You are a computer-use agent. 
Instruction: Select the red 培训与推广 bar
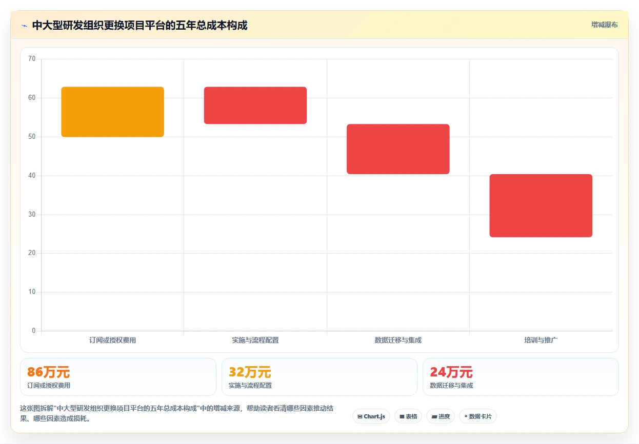541,205
